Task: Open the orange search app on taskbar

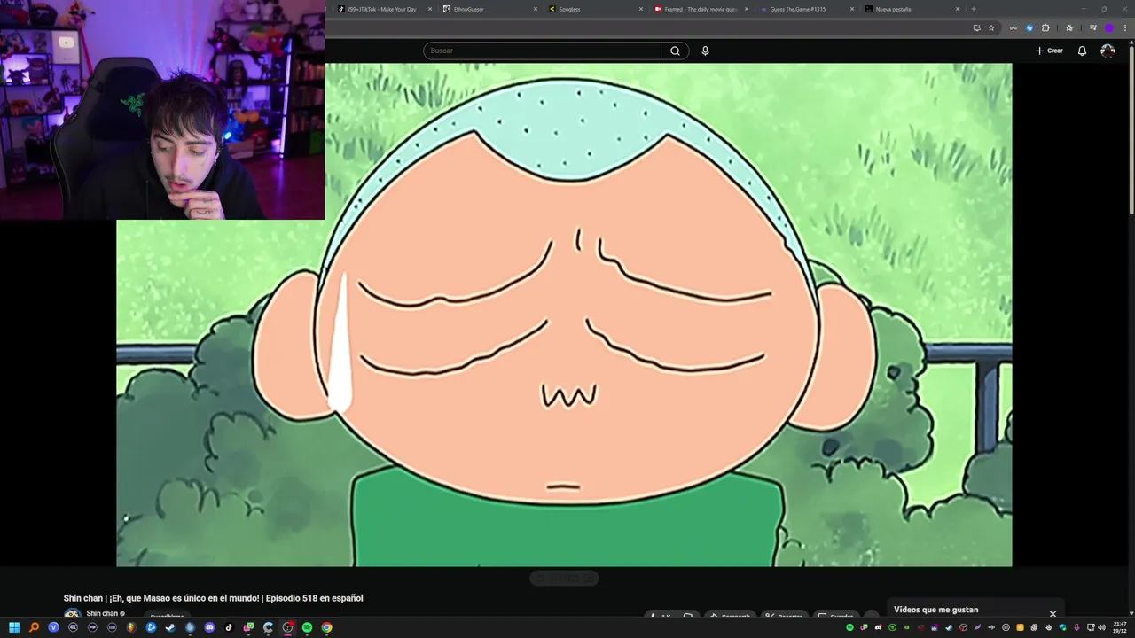Action: click(34, 627)
